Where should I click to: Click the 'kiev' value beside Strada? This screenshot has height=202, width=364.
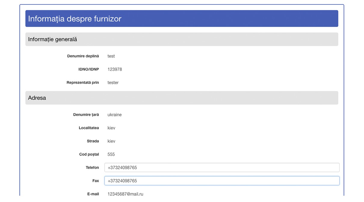(x=111, y=141)
